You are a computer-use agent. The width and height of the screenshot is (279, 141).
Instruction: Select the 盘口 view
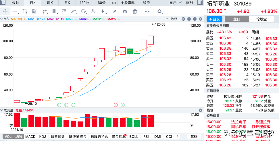237,19
